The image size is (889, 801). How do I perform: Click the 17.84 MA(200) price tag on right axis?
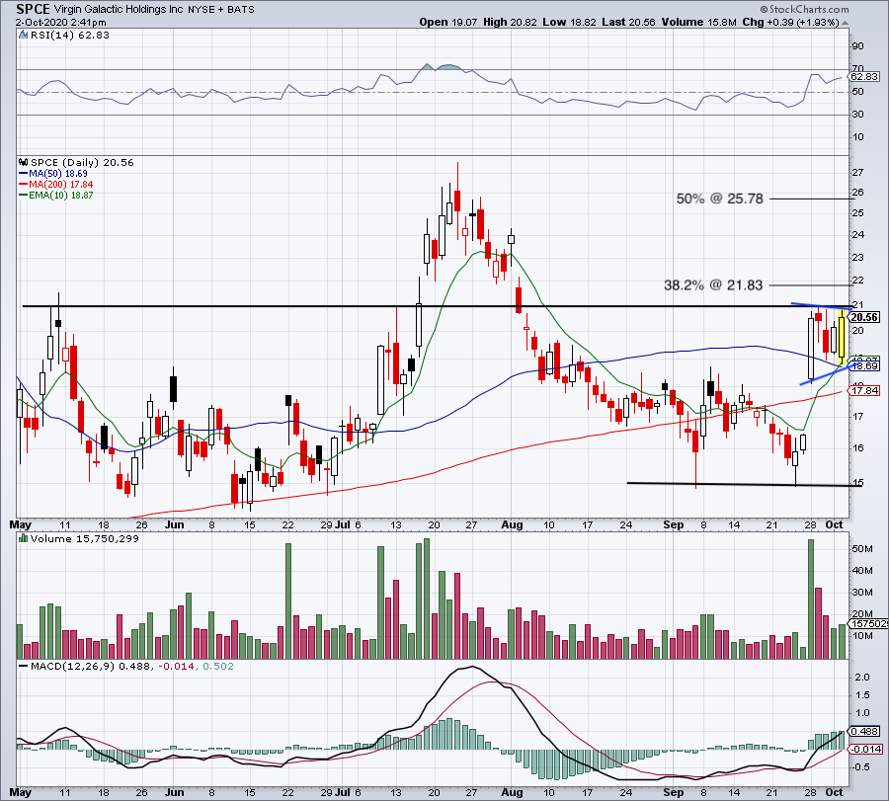tap(864, 390)
